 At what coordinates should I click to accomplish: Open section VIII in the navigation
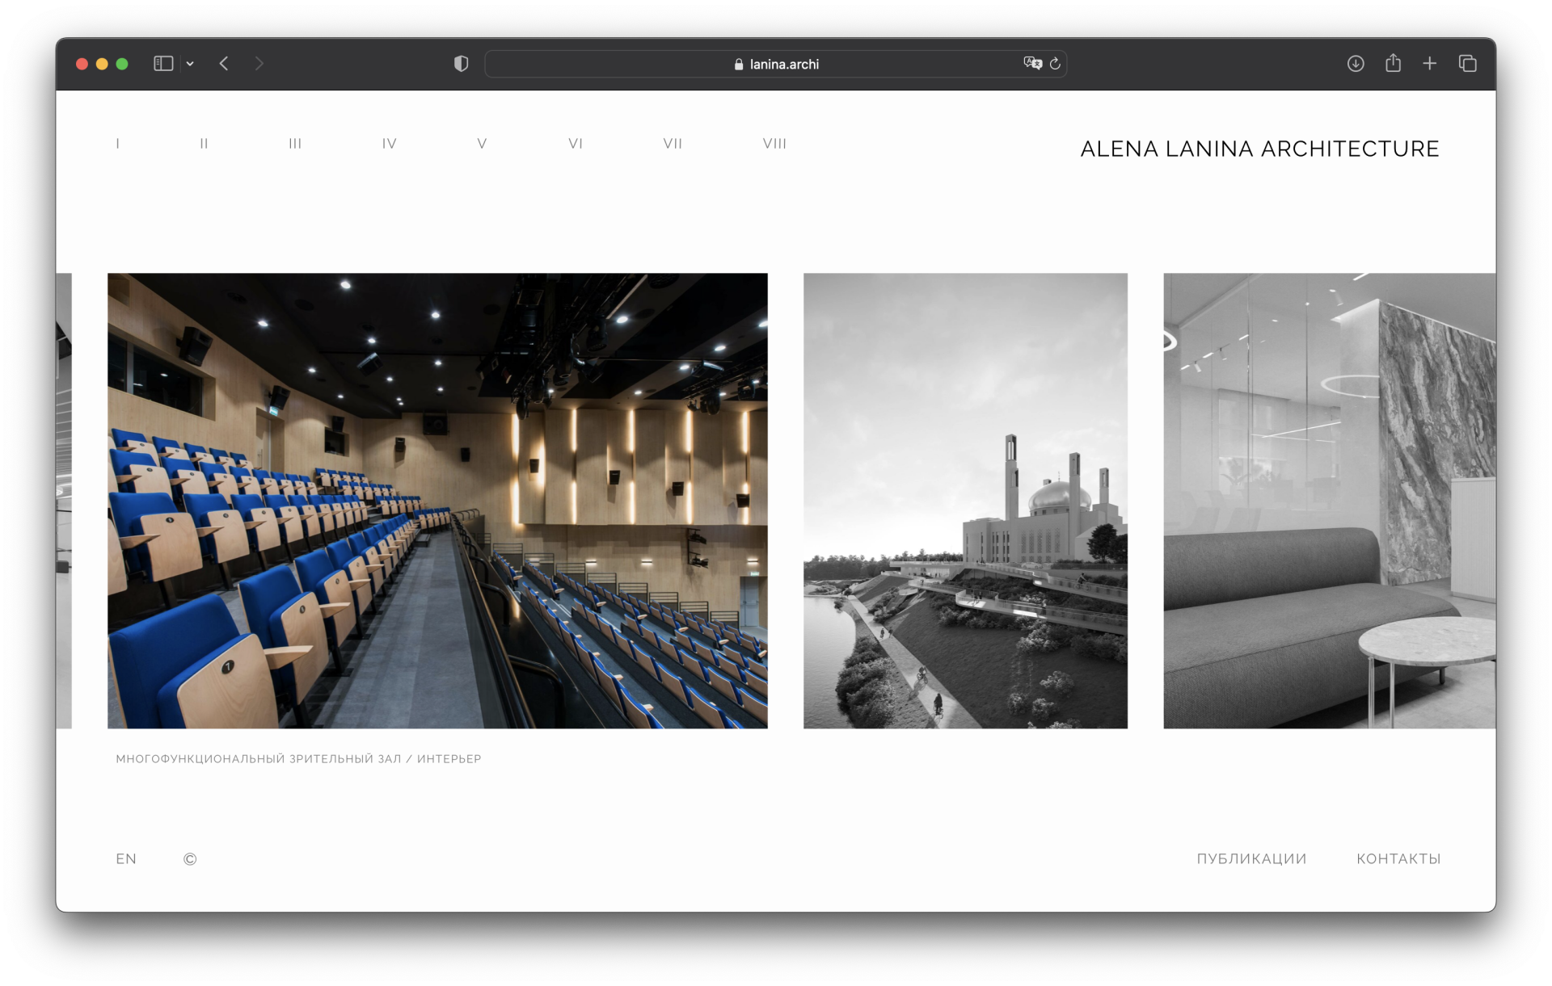[x=774, y=144]
